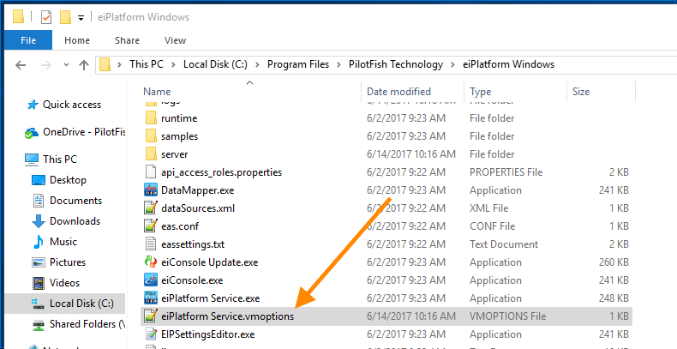Click the runtime folder icon

click(x=151, y=118)
